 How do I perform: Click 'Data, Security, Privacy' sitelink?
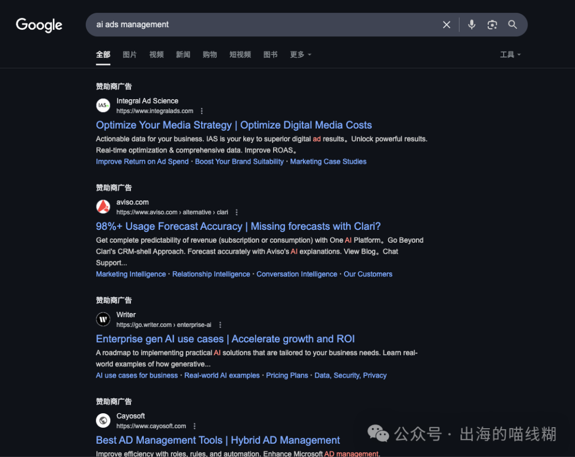350,375
